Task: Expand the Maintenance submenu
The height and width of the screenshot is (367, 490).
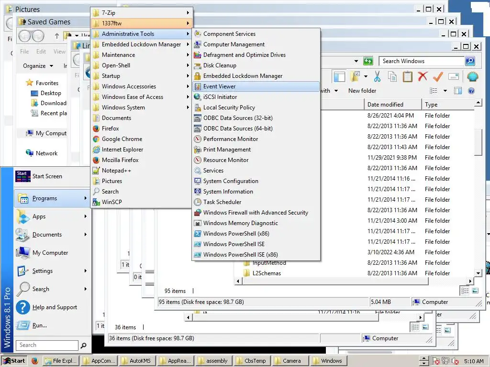Action: click(141, 55)
